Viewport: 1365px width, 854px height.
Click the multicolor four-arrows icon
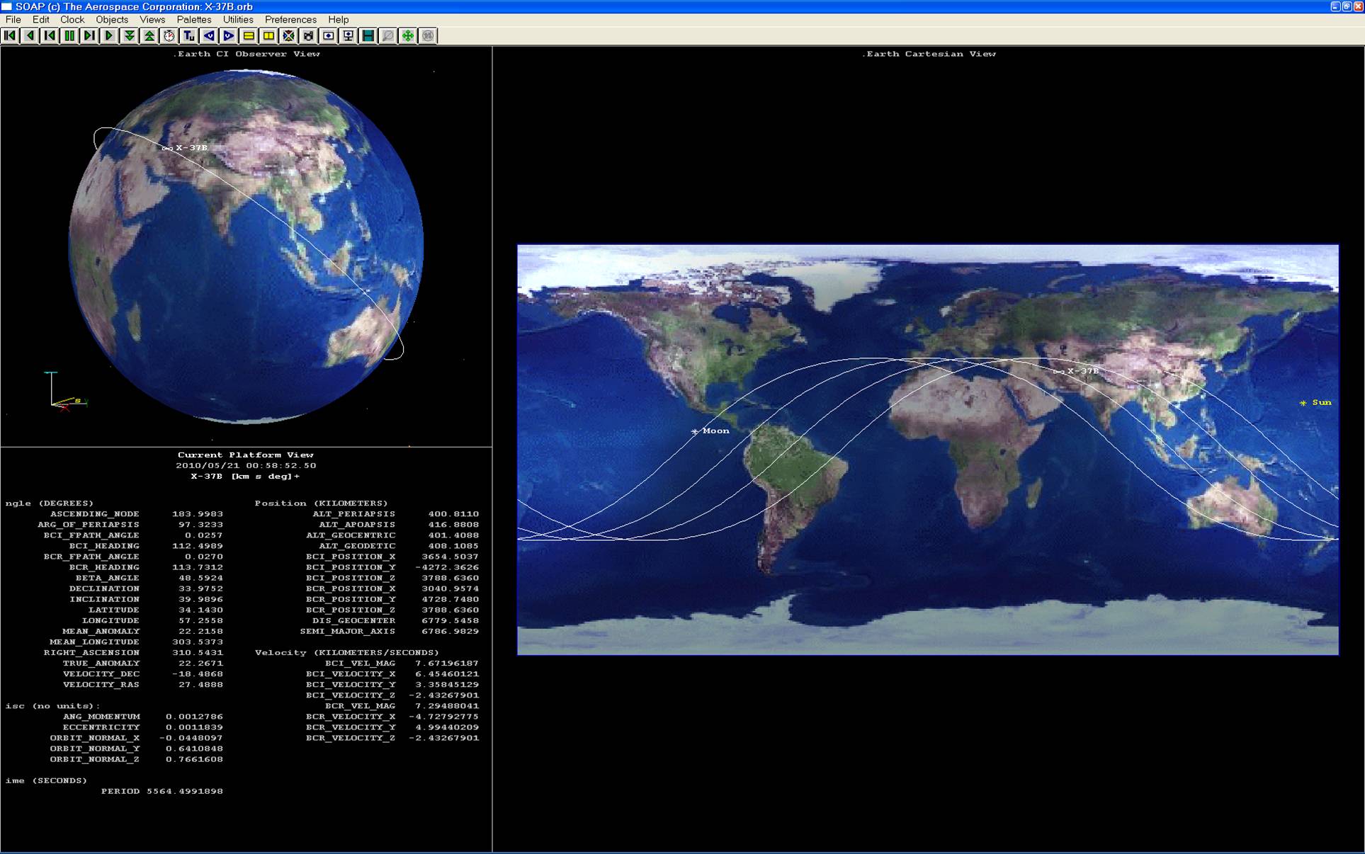click(x=288, y=35)
